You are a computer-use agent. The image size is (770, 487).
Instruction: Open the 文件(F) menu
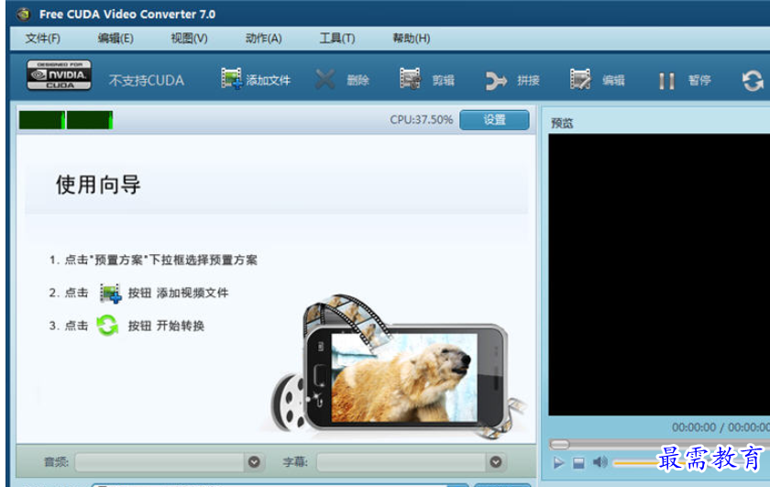click(x=43, y=39)
